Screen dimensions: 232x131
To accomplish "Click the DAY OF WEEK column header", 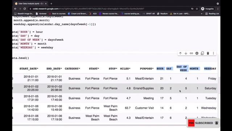I will [x=182, y=68].
